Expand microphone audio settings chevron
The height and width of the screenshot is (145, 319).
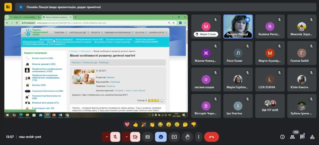point(106,137)
